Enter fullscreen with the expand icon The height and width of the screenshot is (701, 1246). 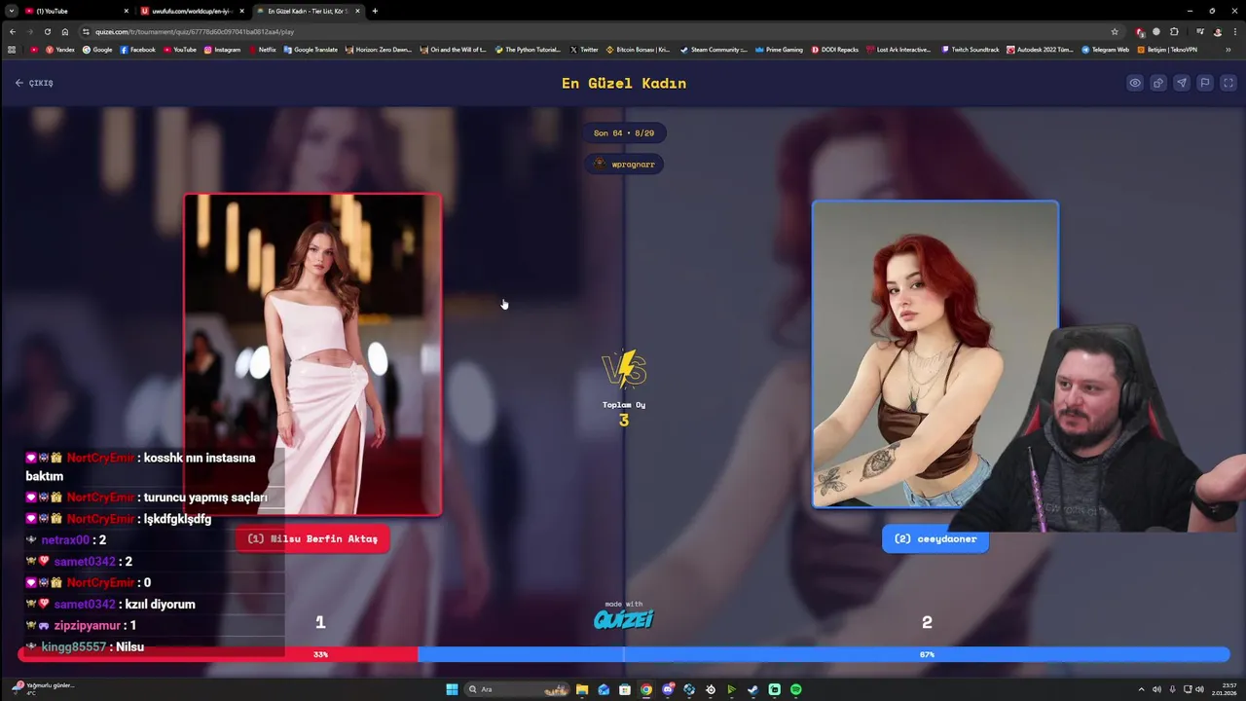pos(1228,83)
